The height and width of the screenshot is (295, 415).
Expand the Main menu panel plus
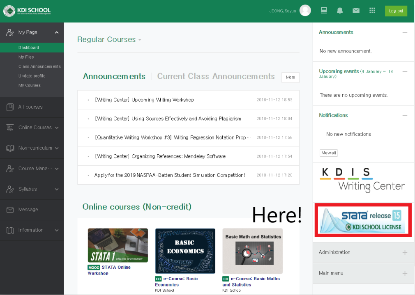click(405, 274)
